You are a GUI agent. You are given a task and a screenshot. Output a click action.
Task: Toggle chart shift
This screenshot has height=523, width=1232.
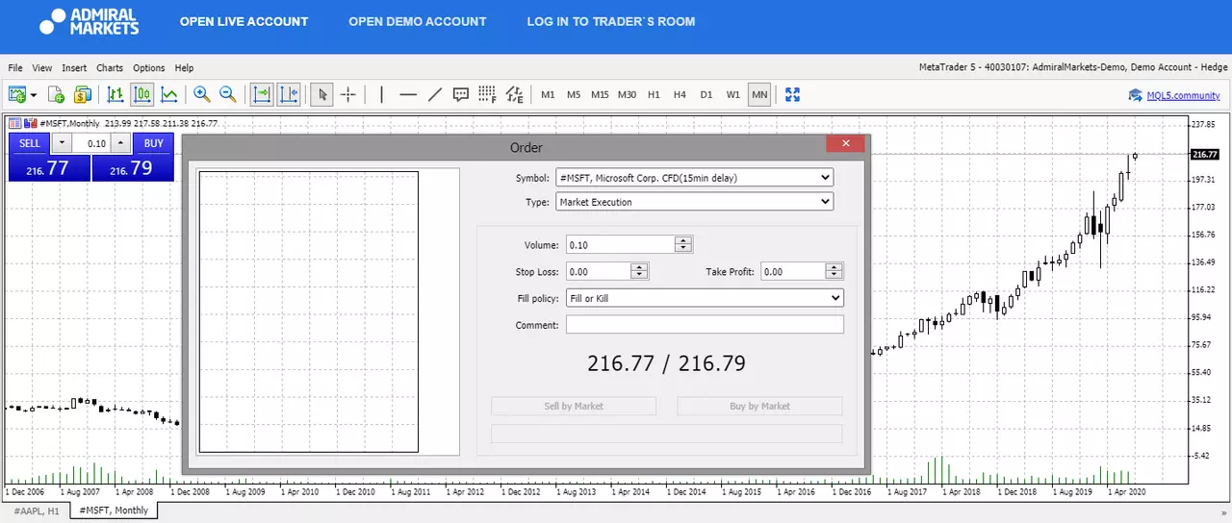click(289, 94)
